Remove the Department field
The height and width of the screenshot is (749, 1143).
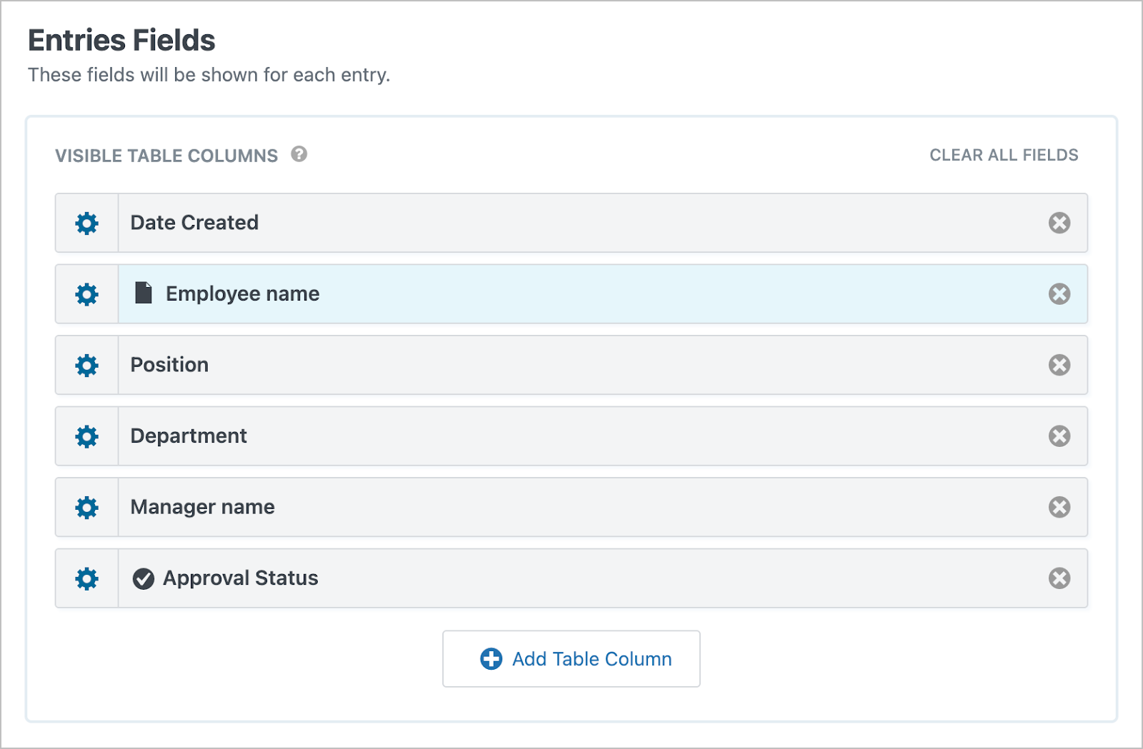pyautogui.click(x=1059, y=436)
